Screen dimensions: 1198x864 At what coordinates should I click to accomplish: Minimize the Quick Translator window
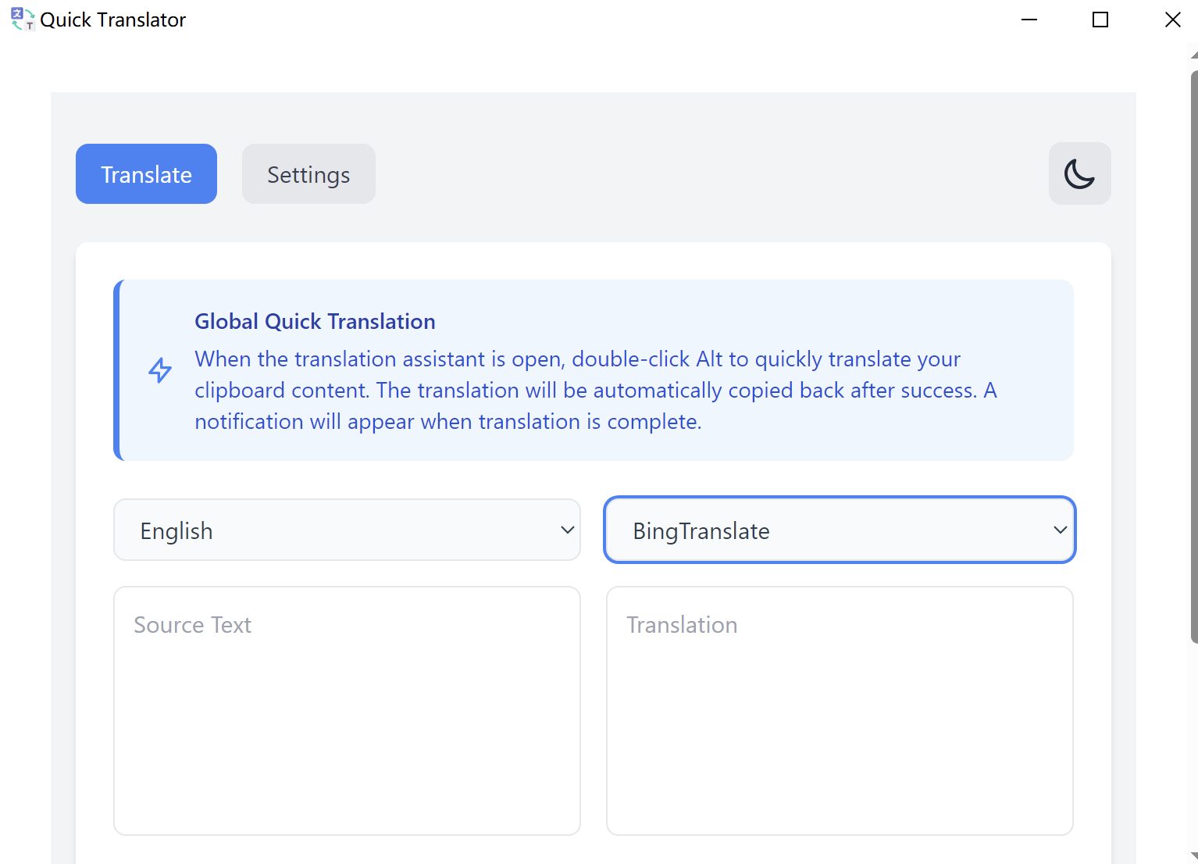coord(1029,20)
